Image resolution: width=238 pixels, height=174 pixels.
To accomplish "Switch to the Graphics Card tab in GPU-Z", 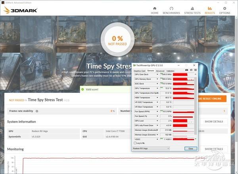I will (x=139, y=71).
